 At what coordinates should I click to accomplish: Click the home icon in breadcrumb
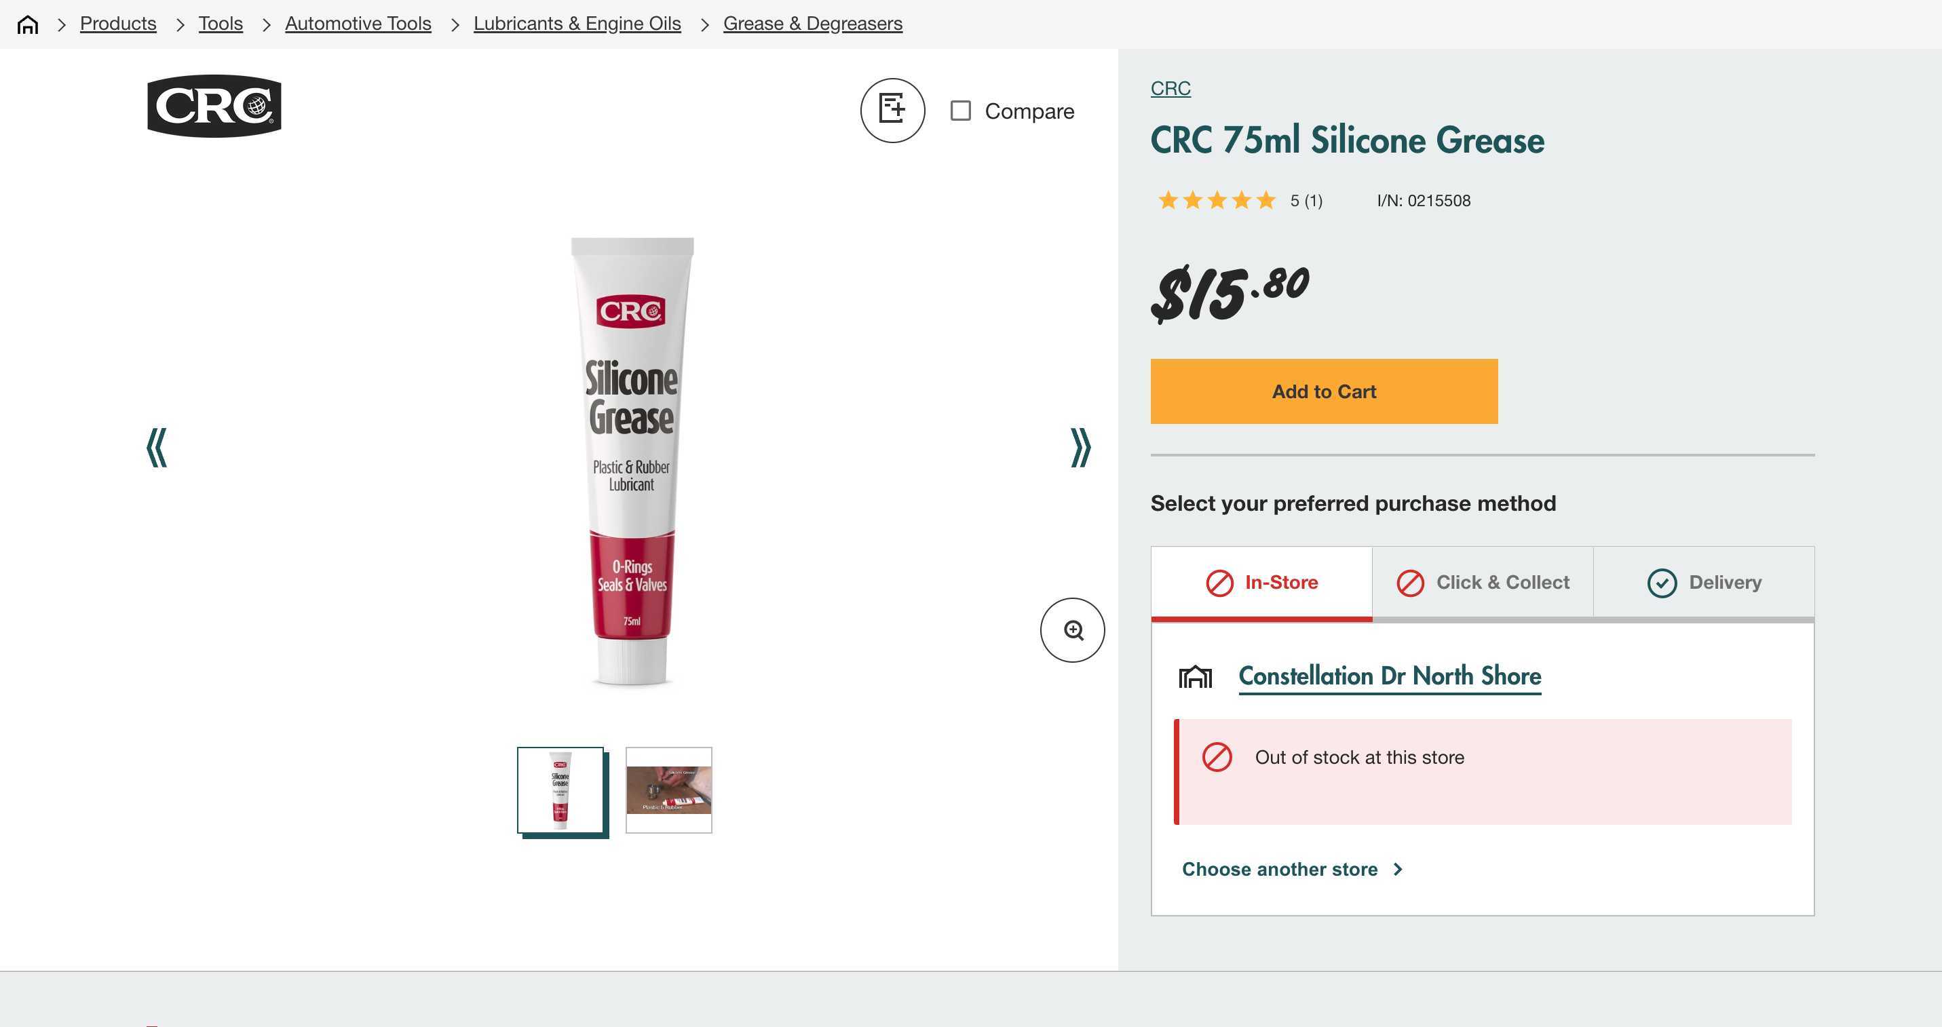point(28,24)
